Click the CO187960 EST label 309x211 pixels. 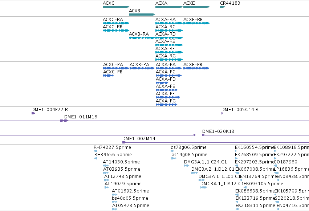coord(285,162)
